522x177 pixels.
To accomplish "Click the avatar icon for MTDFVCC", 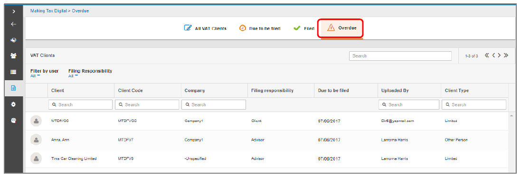I will click(x=36, y=121).
